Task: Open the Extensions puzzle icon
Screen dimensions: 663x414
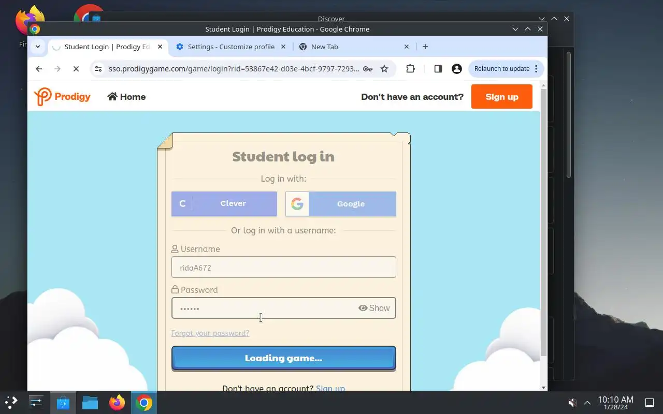Action: [410, 69]
